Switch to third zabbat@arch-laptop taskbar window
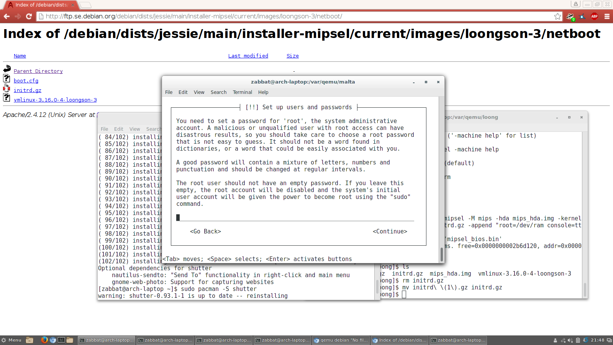The image size is (613, 345). 224,340
